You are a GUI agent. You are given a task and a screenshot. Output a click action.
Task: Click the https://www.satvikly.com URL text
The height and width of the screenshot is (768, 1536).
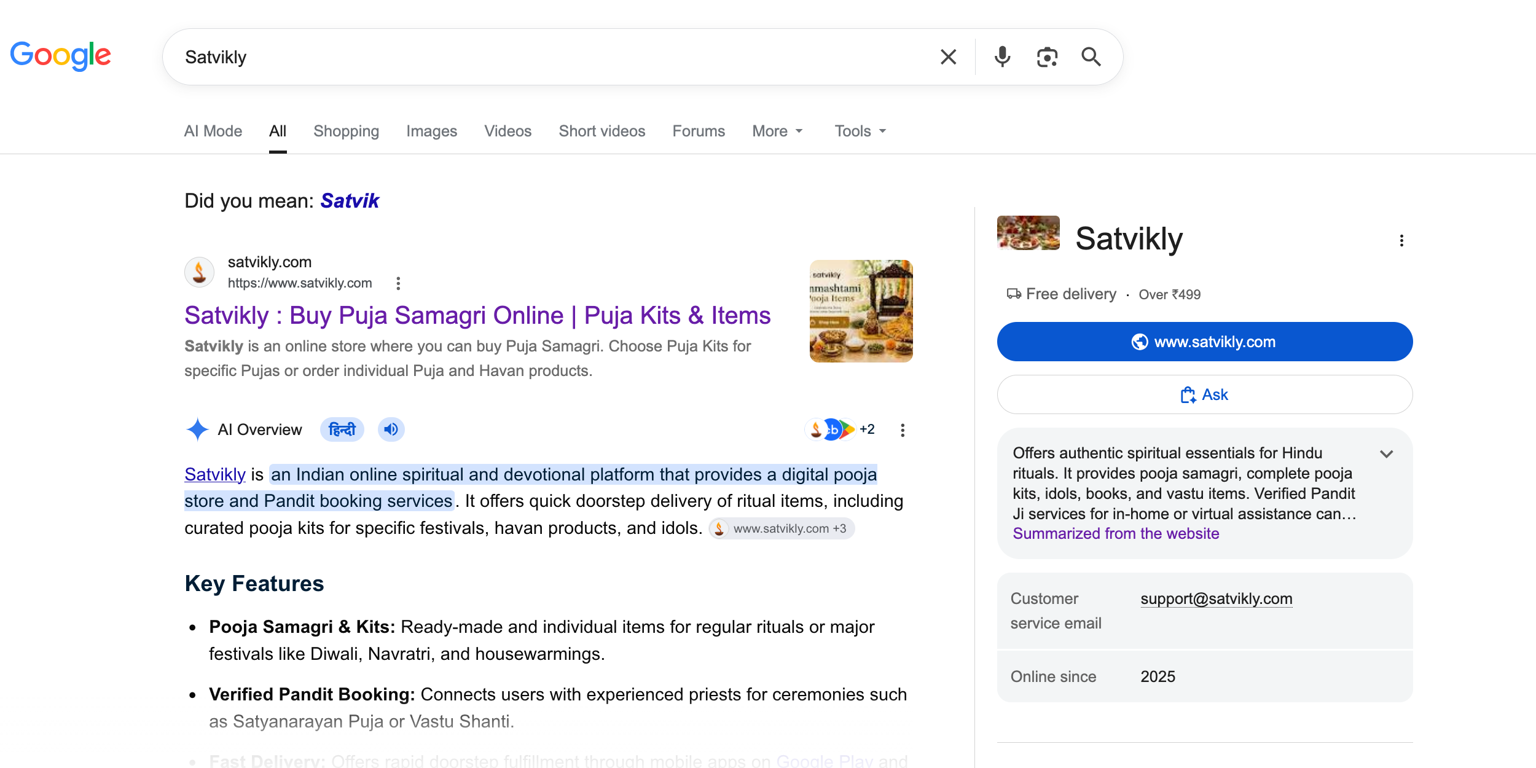pyautogui.click(x=300, y=283)
